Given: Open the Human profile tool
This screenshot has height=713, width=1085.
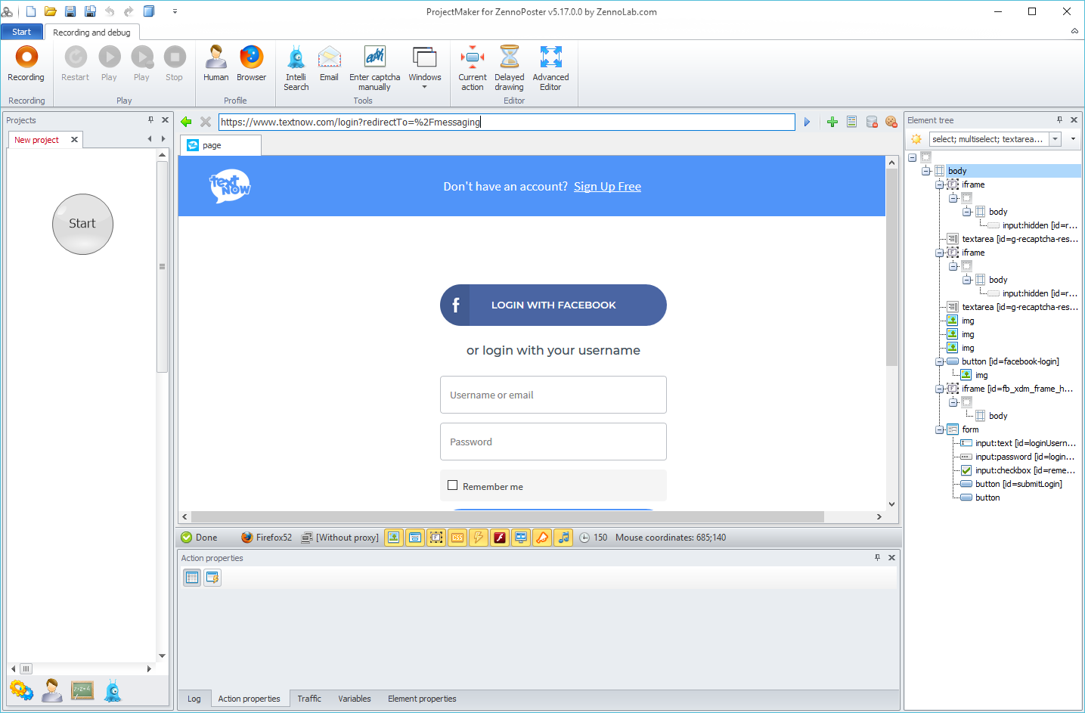Looking at the screenshot, I should [x=215, y=64].
